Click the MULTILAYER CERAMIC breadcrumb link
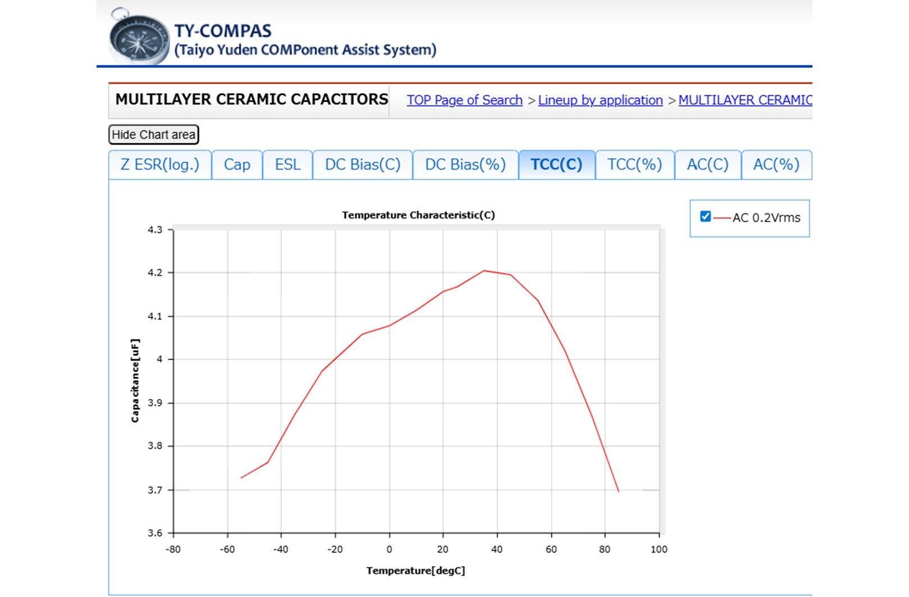 744,100
